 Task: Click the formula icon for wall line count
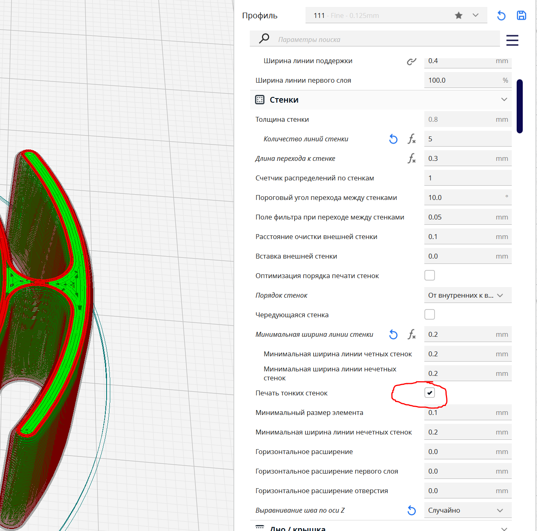[411, 139]
